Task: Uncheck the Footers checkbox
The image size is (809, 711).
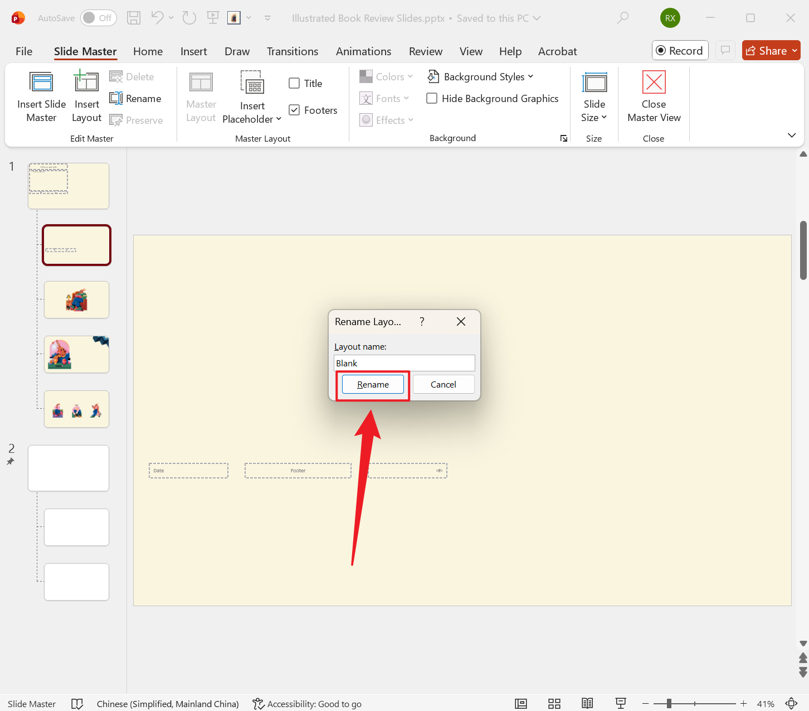Action: (x=294, y=110)
